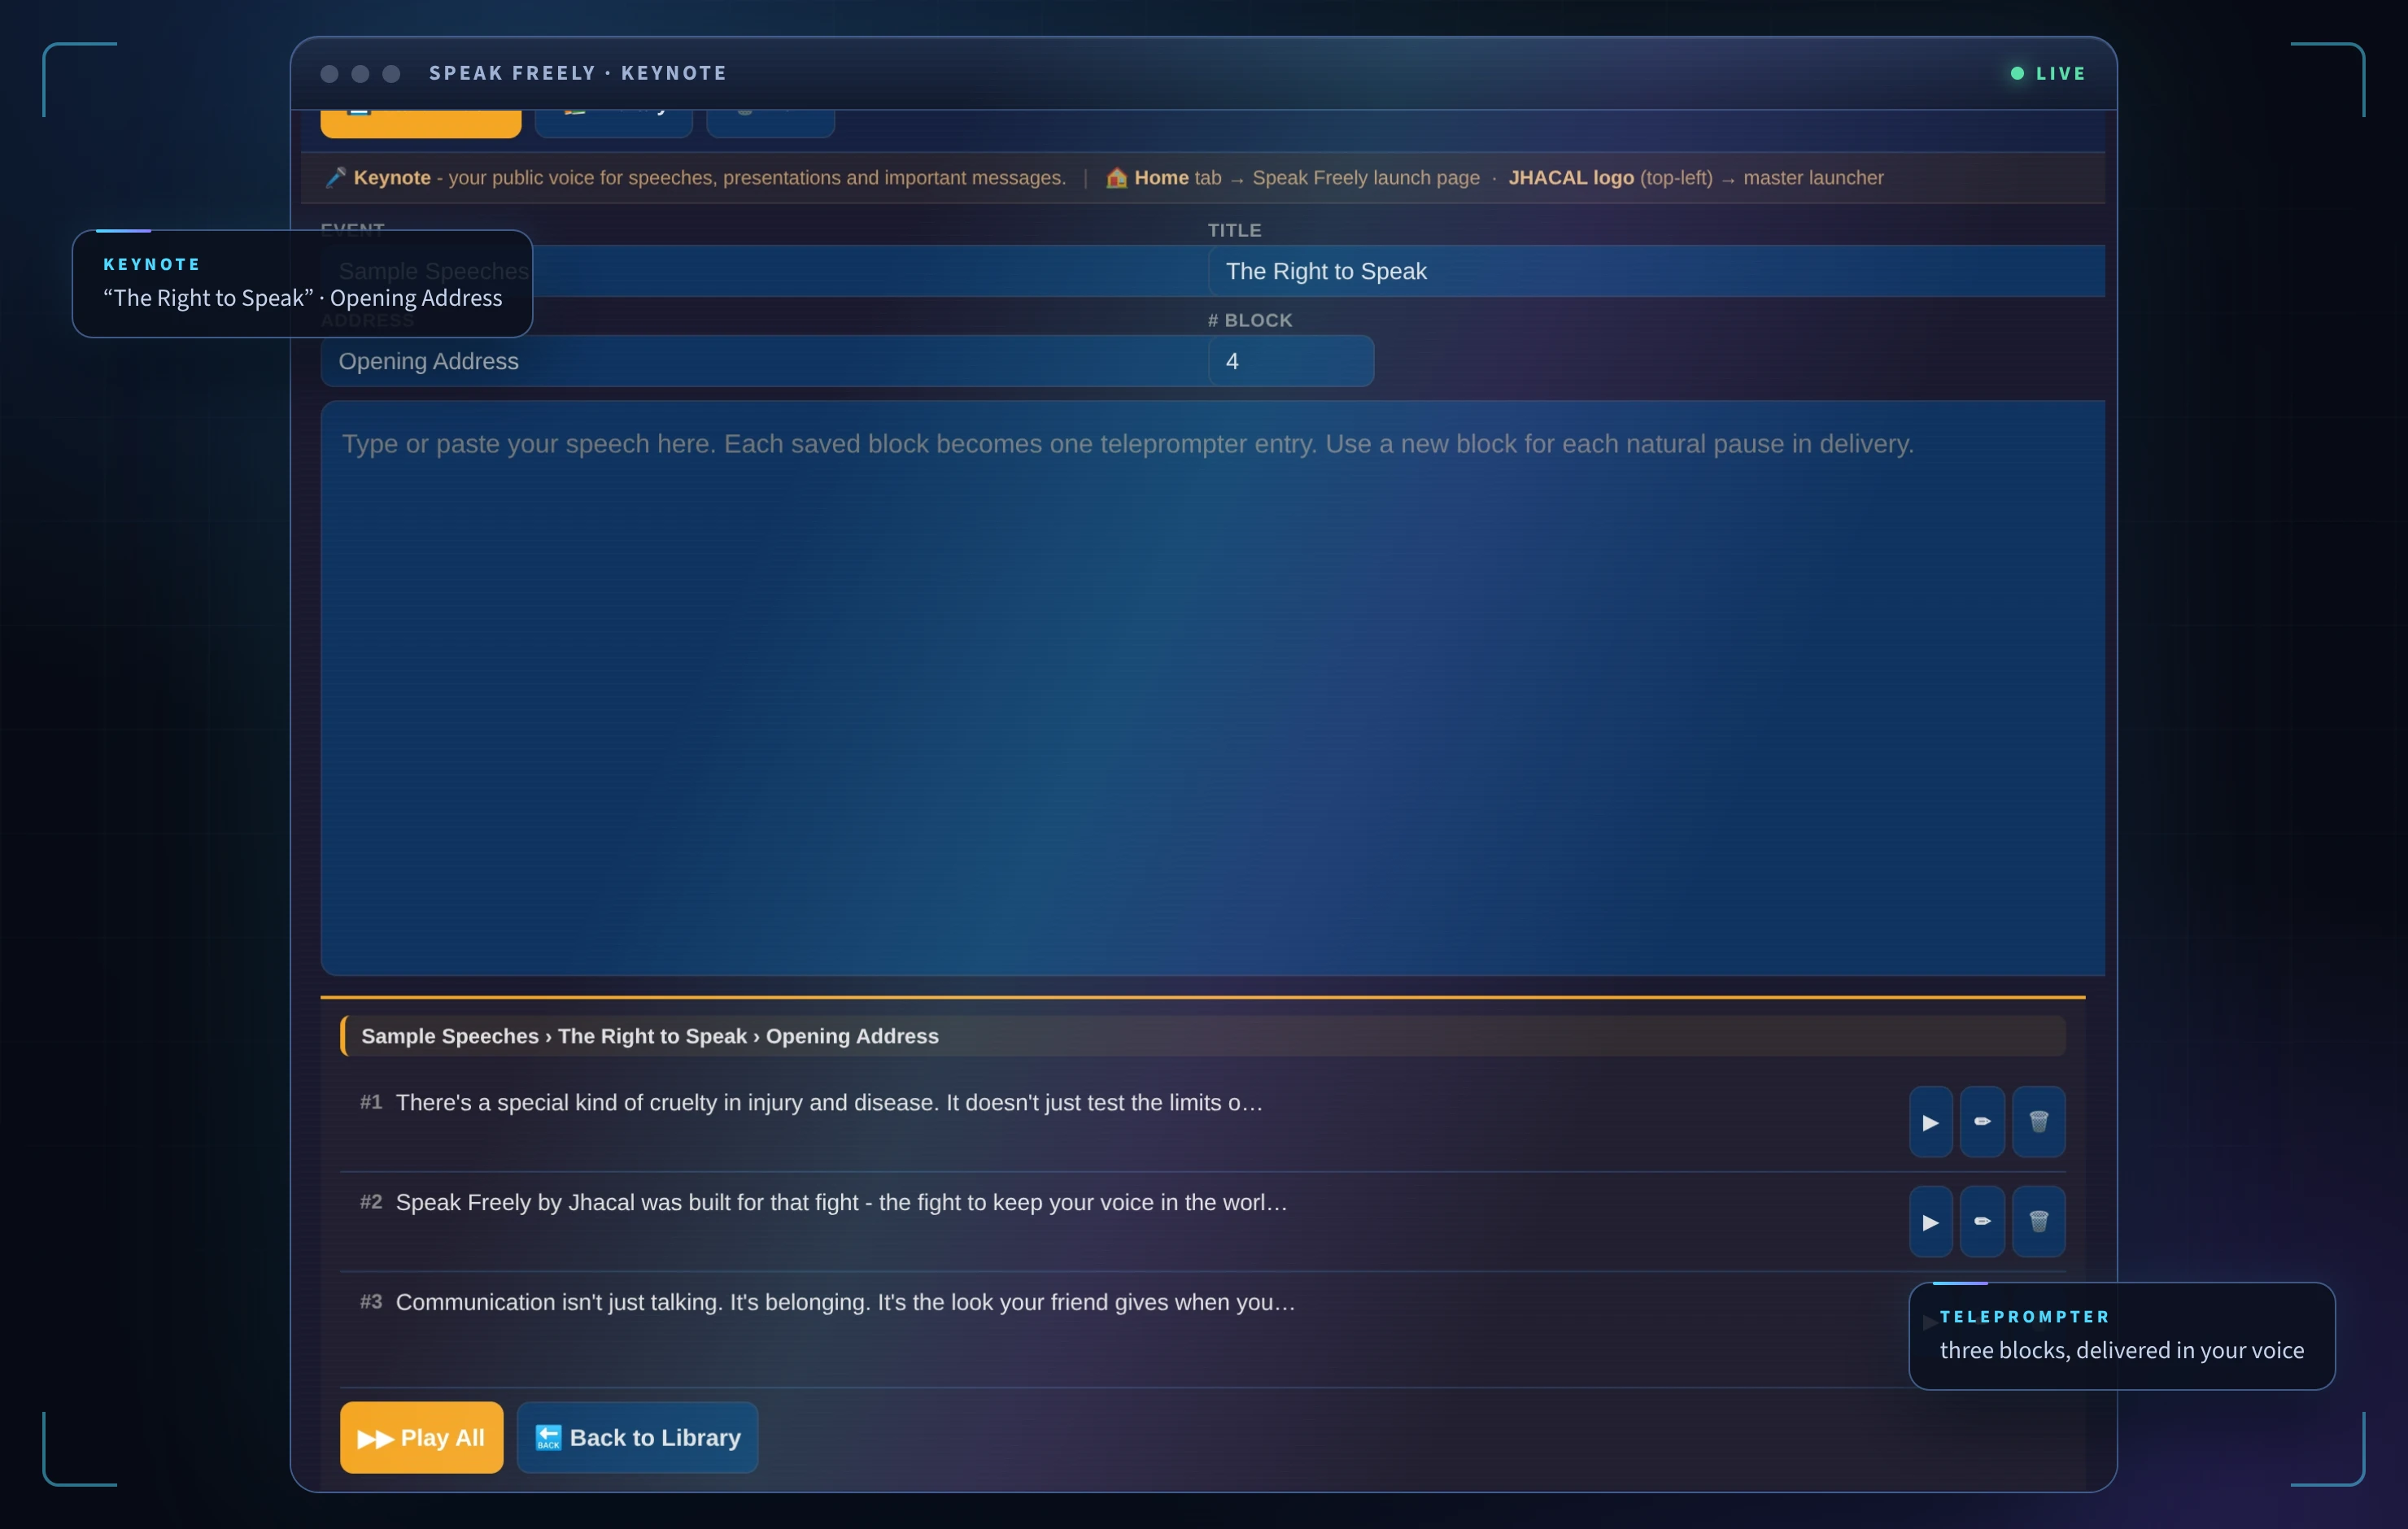
Task: Select the # Block number field
Action: [x=1291, y=361]
